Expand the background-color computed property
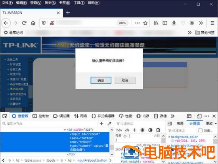The width and height of the screenshot is (218, 164). click(169, 137)
